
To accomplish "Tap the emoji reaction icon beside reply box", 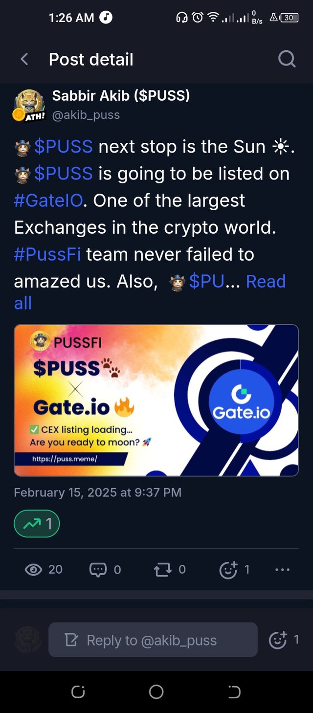I will [278, 640].
